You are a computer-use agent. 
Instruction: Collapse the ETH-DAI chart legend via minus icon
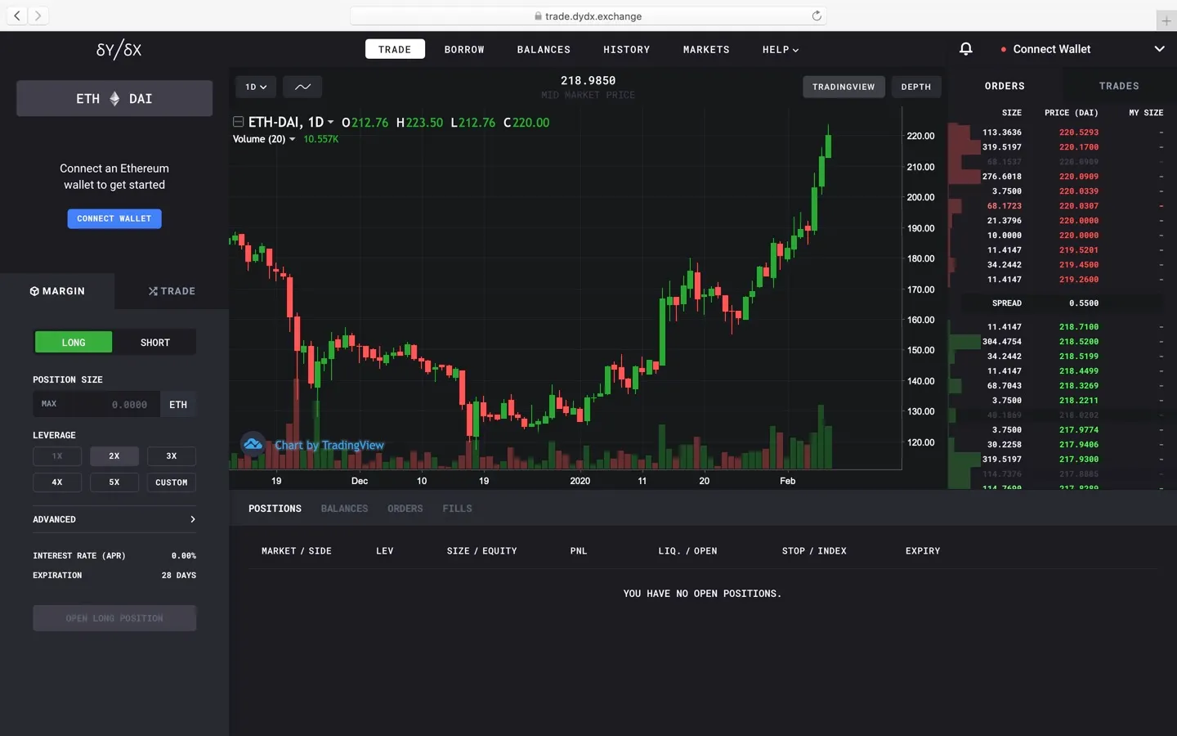[238, 121]
